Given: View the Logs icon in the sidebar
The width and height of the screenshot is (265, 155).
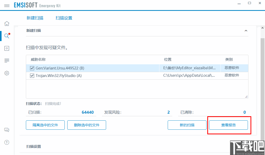Looking at the screenshot, I should click(x=6, y=60).
